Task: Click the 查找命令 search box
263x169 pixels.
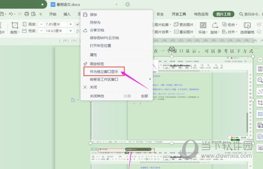Action: tap(251, 14)
